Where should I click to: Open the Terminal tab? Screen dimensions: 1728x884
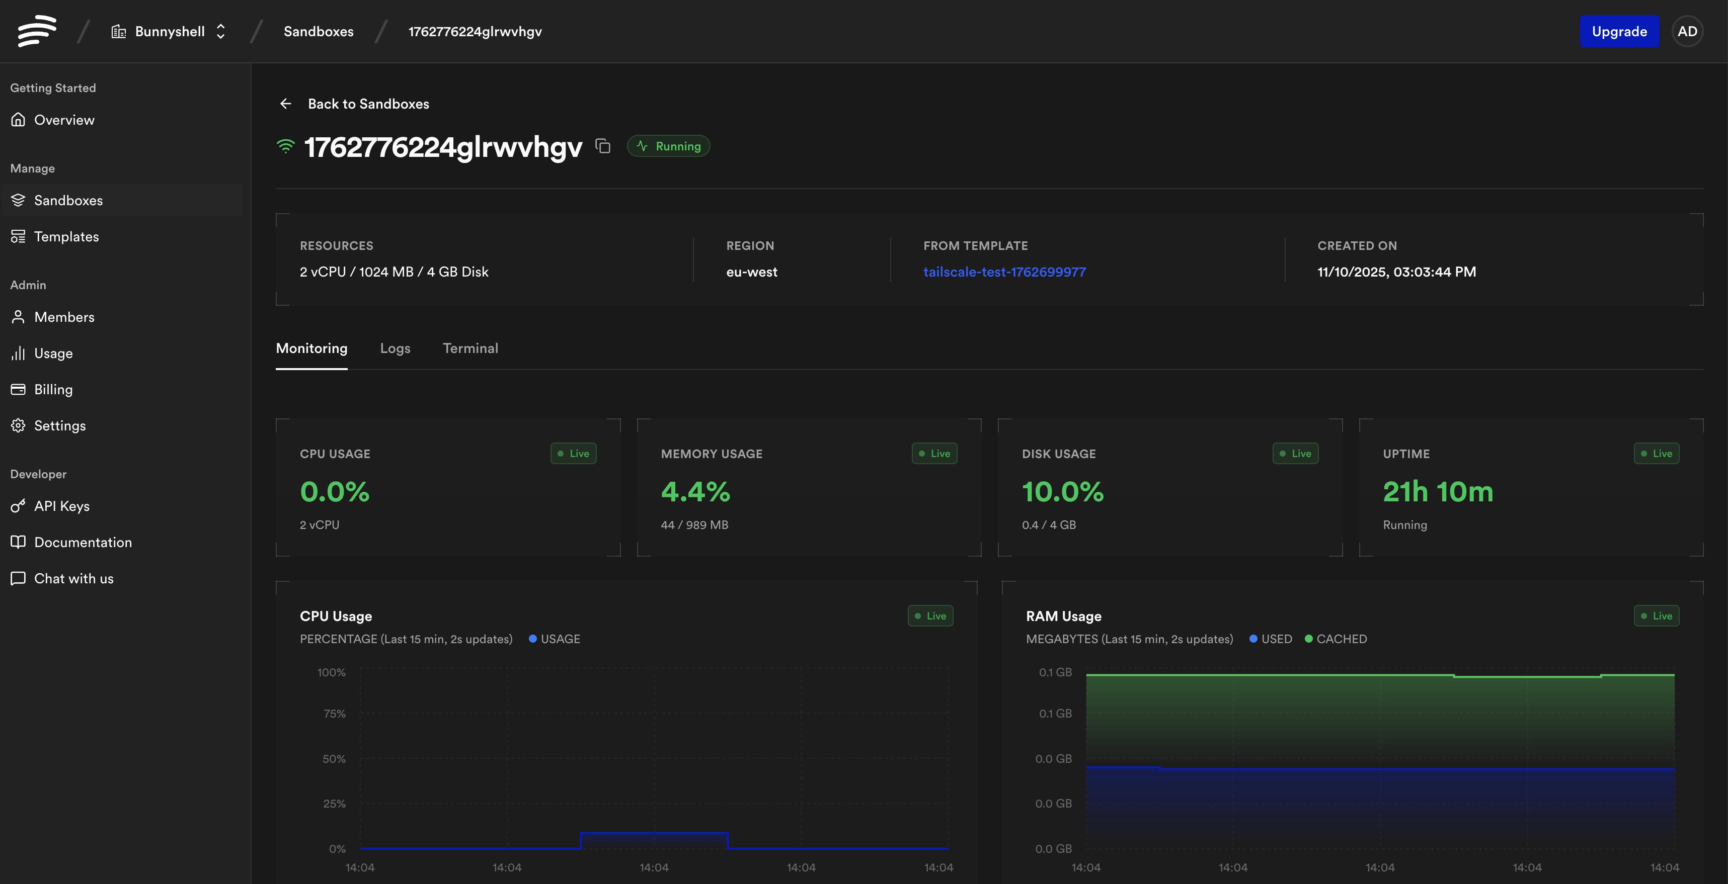[x=470, y=348]
